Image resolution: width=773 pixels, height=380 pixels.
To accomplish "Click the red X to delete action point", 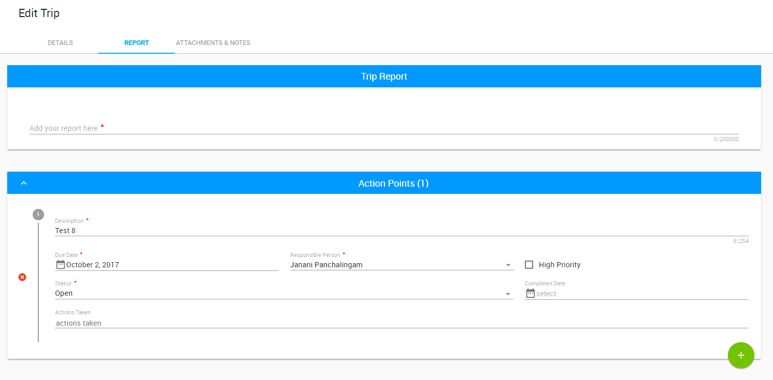I will (x=22, y=277).
